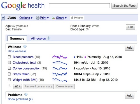Click the Share people icon
The height and width of the screenshot is (104, 140).
tap(54, 18)
